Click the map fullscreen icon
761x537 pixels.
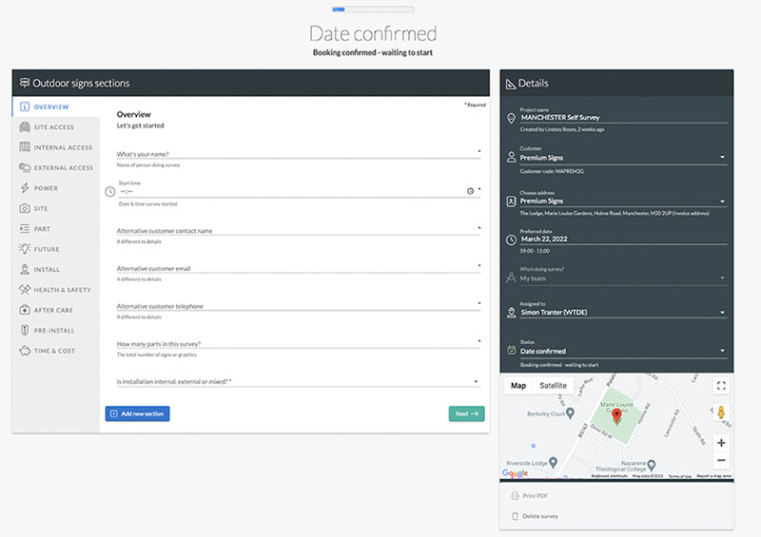click(721, 386)
